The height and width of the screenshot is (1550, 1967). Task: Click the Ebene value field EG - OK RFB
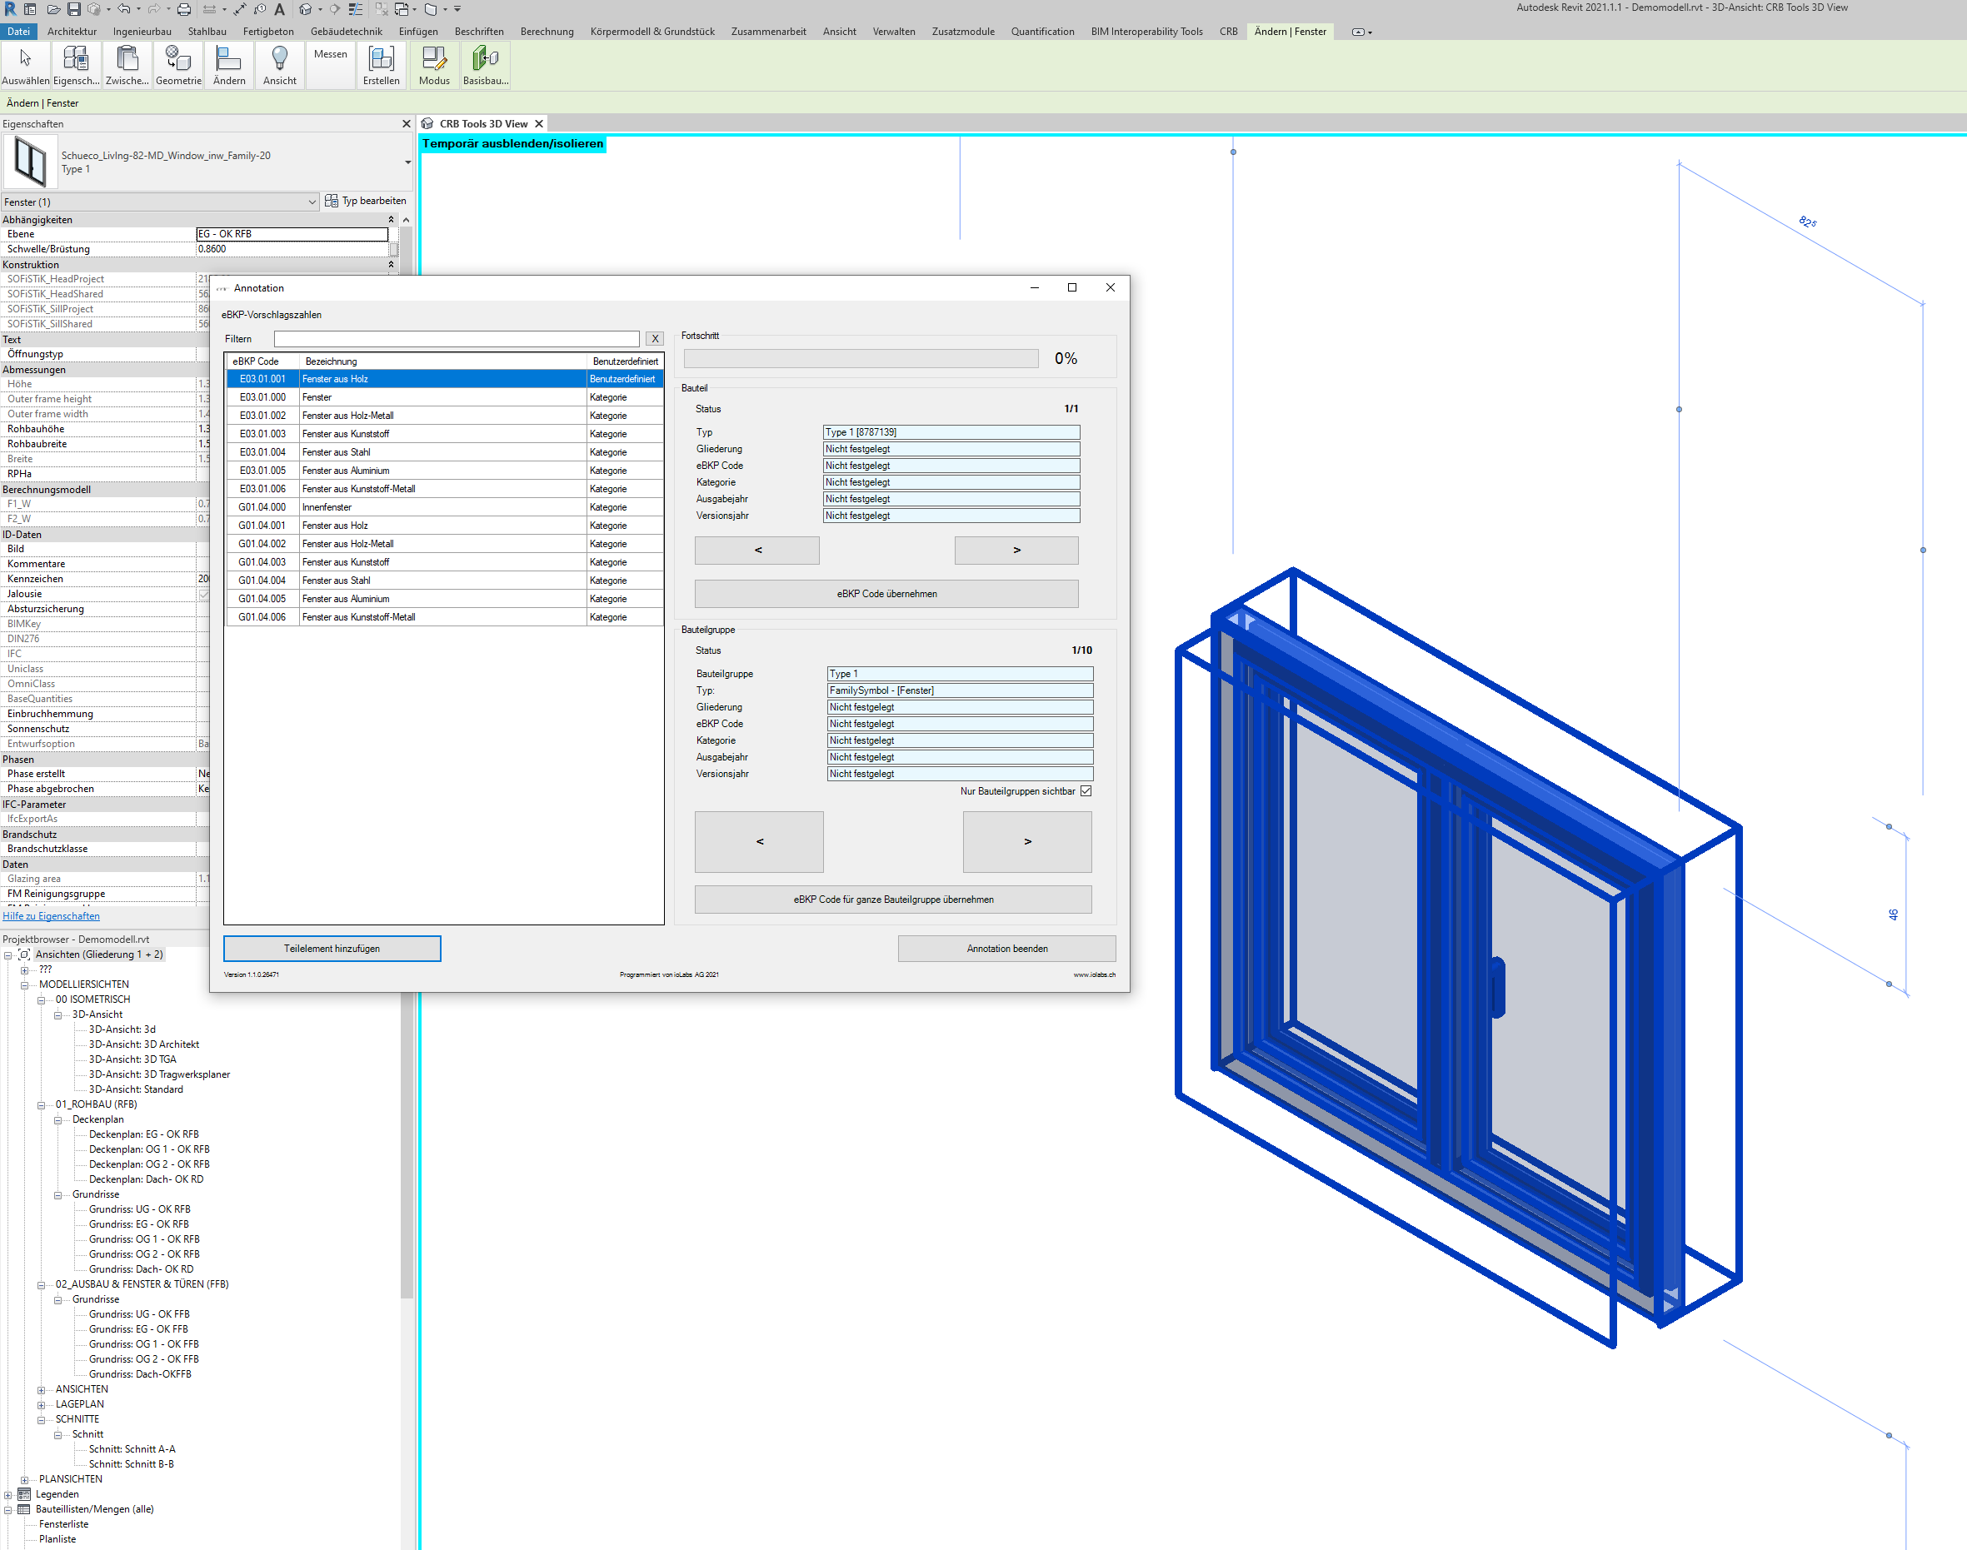point(292,234)
